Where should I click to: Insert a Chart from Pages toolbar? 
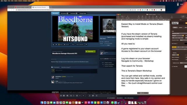(146, 17)
